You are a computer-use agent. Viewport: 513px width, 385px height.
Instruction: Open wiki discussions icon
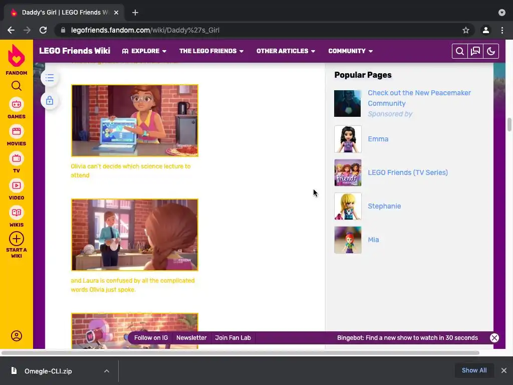pos(475,51)
